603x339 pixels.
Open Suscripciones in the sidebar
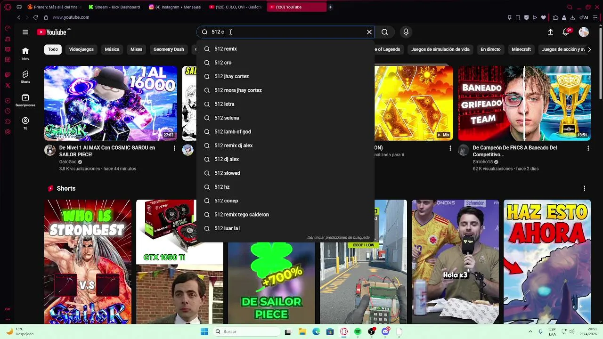[x=25, y=100]
